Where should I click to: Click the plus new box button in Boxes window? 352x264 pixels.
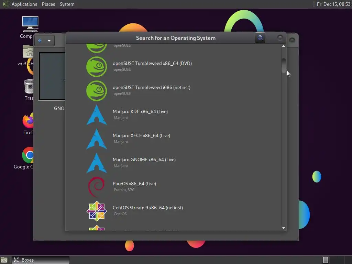40,41
